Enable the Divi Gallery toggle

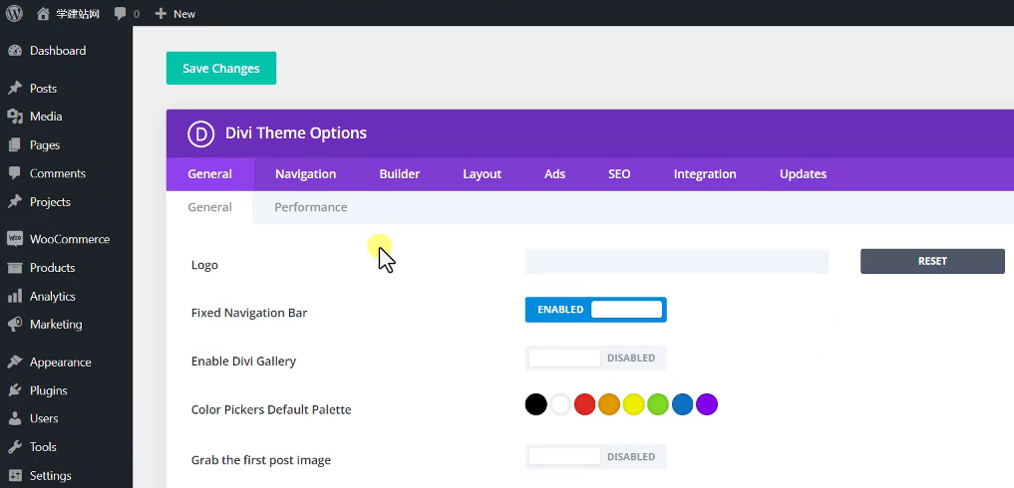595,358
